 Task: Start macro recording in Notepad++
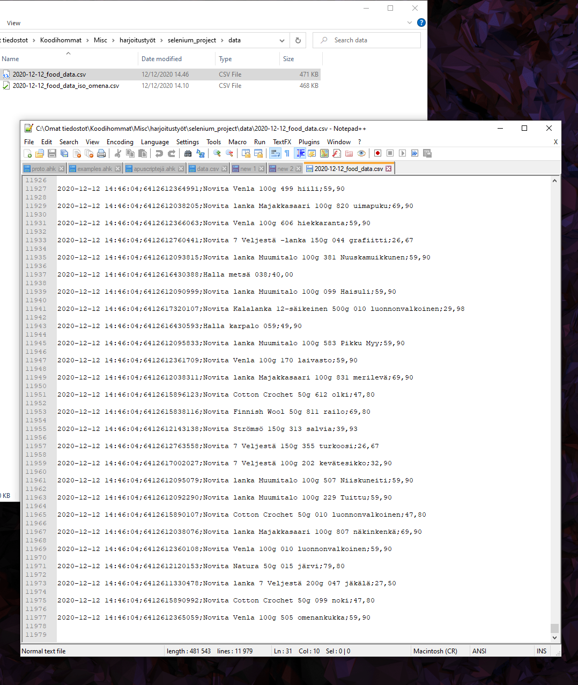coord(377,153)
